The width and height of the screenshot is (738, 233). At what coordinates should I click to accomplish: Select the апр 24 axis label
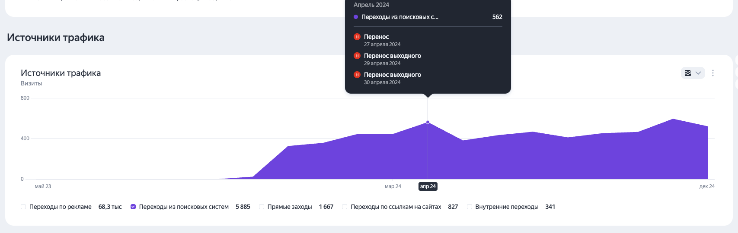(428, 186)
